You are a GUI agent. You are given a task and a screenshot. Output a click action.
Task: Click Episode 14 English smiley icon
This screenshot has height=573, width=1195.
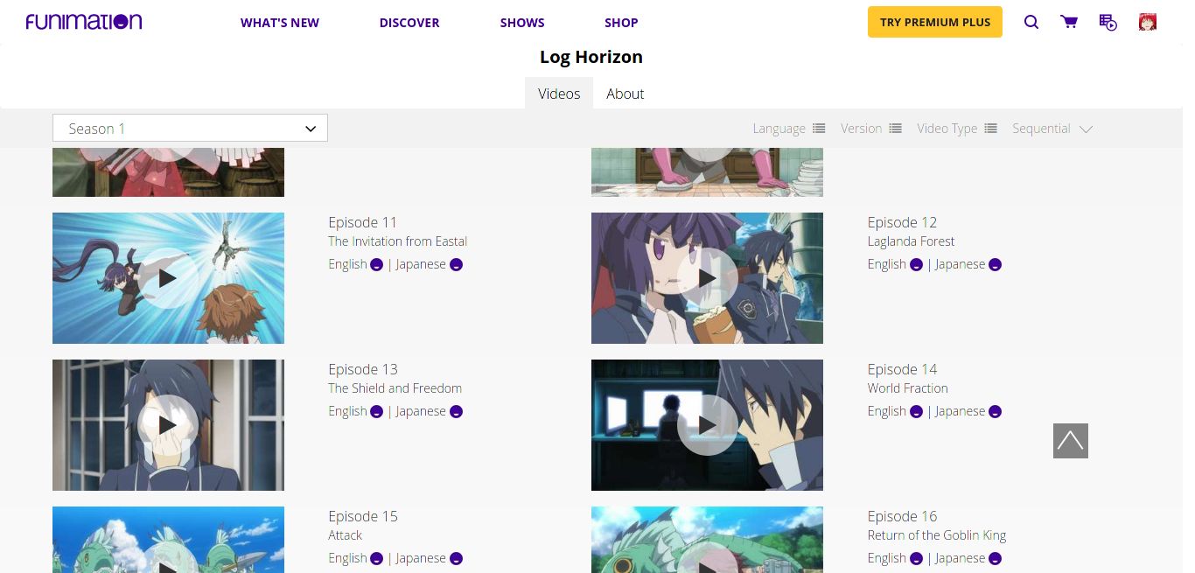tap(916, 412)
